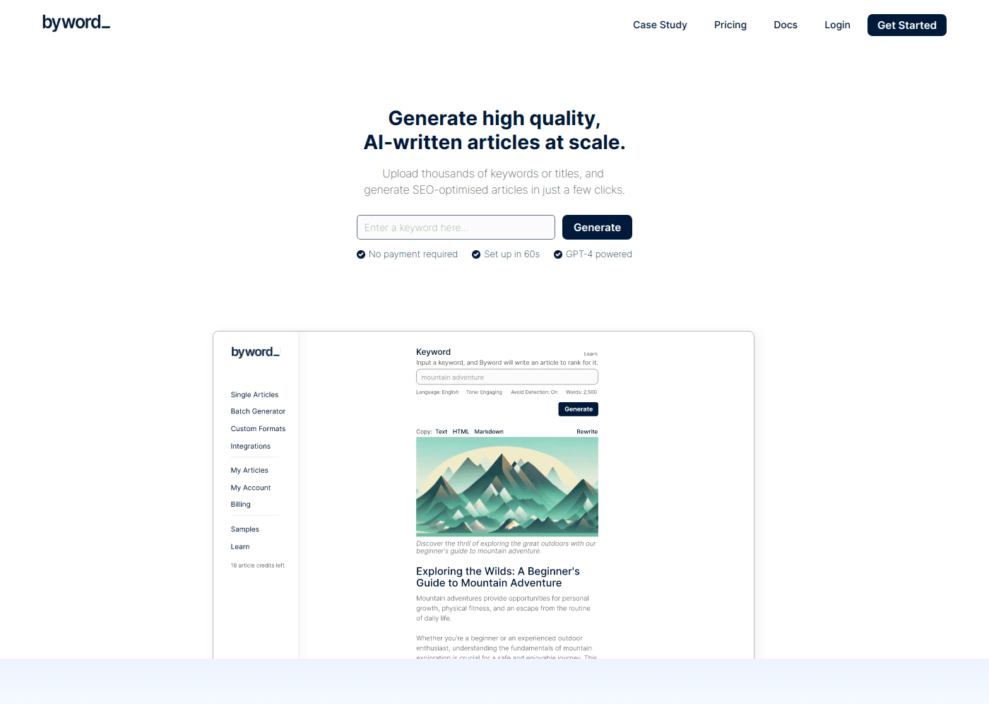Image resolution: width=989 pixels, height=704 pixels.
Task: Click the Input a keyword helper text
Action: pos(507,363)
